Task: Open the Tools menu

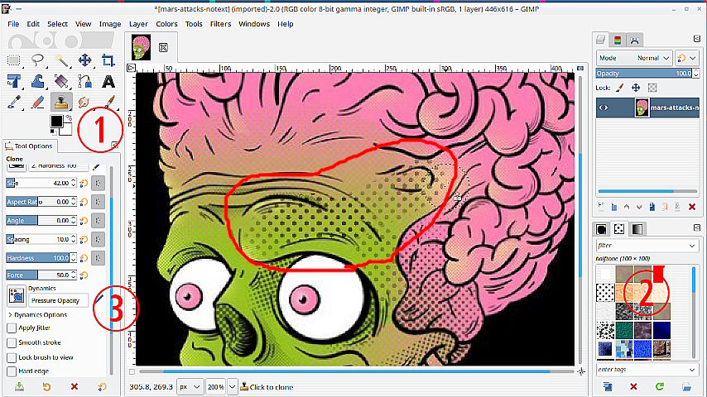Action: (194, 24)
